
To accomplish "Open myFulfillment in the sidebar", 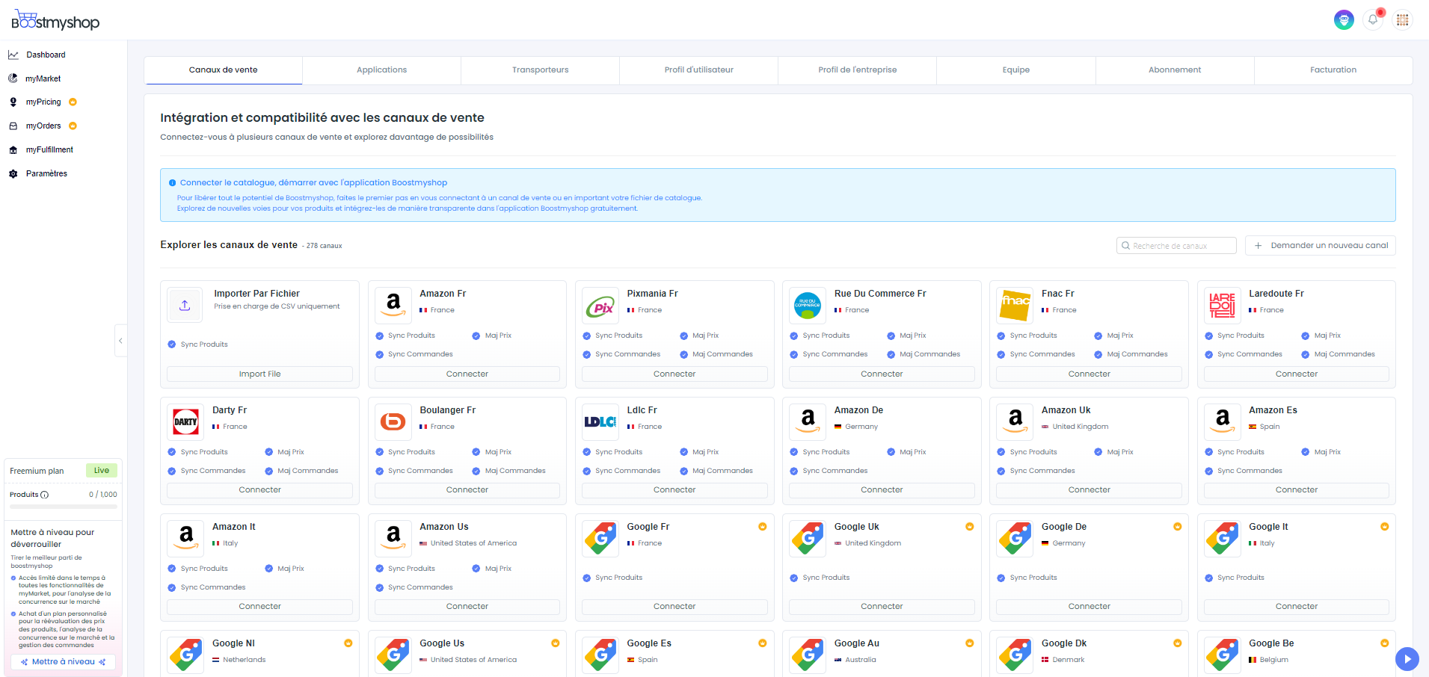I will coord(49,150).
